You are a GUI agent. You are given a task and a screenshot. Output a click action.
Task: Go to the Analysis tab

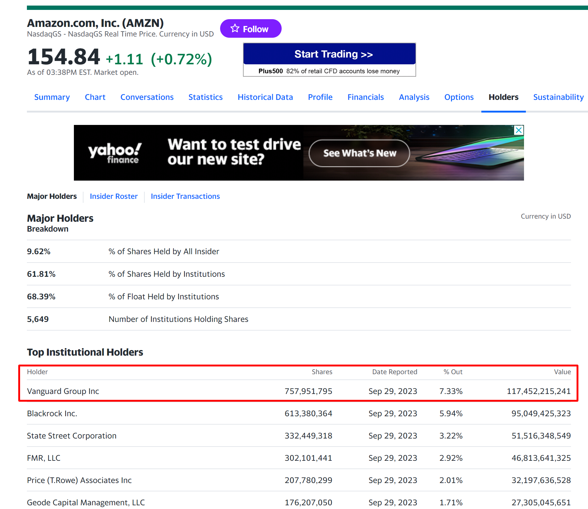click(x=414, y=97)
